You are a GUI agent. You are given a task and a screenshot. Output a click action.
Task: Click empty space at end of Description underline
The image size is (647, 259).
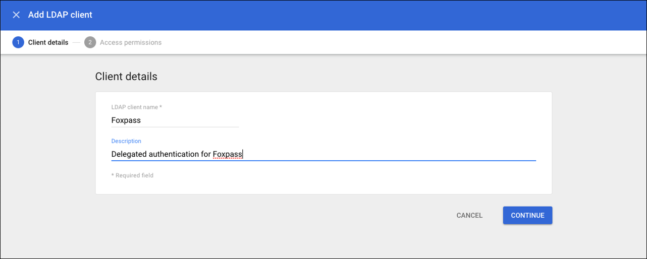click(x=389, y=154)
